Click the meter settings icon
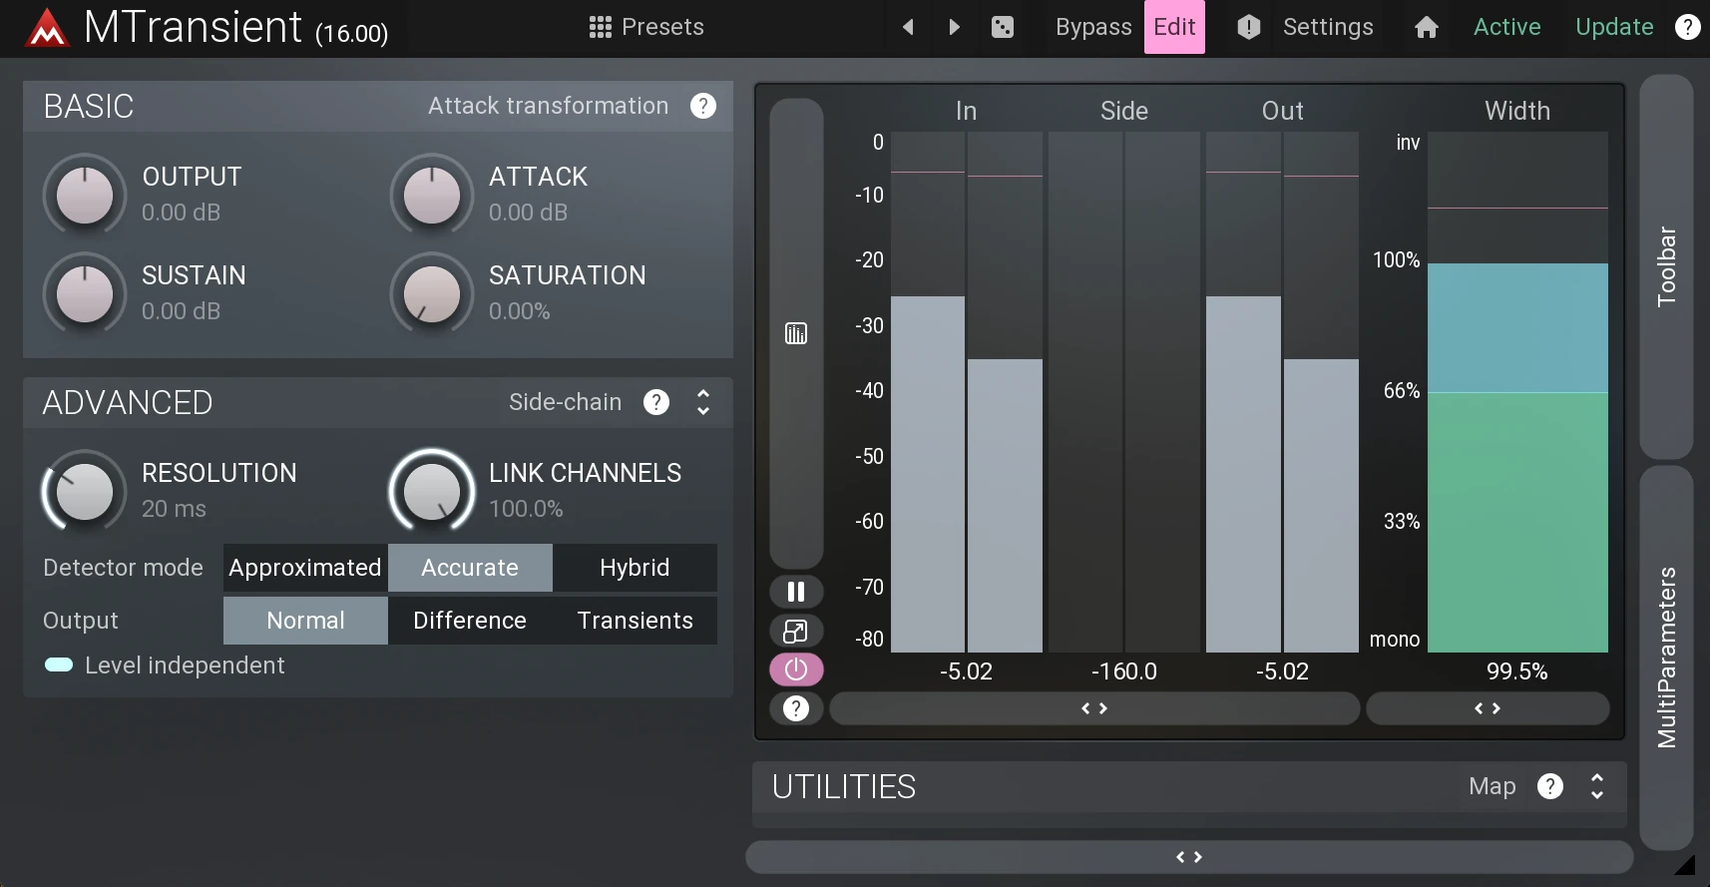The image size is (1710, 887). click(796, 333)
